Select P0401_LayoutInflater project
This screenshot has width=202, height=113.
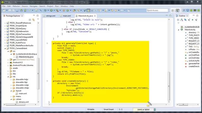(18, 40)
